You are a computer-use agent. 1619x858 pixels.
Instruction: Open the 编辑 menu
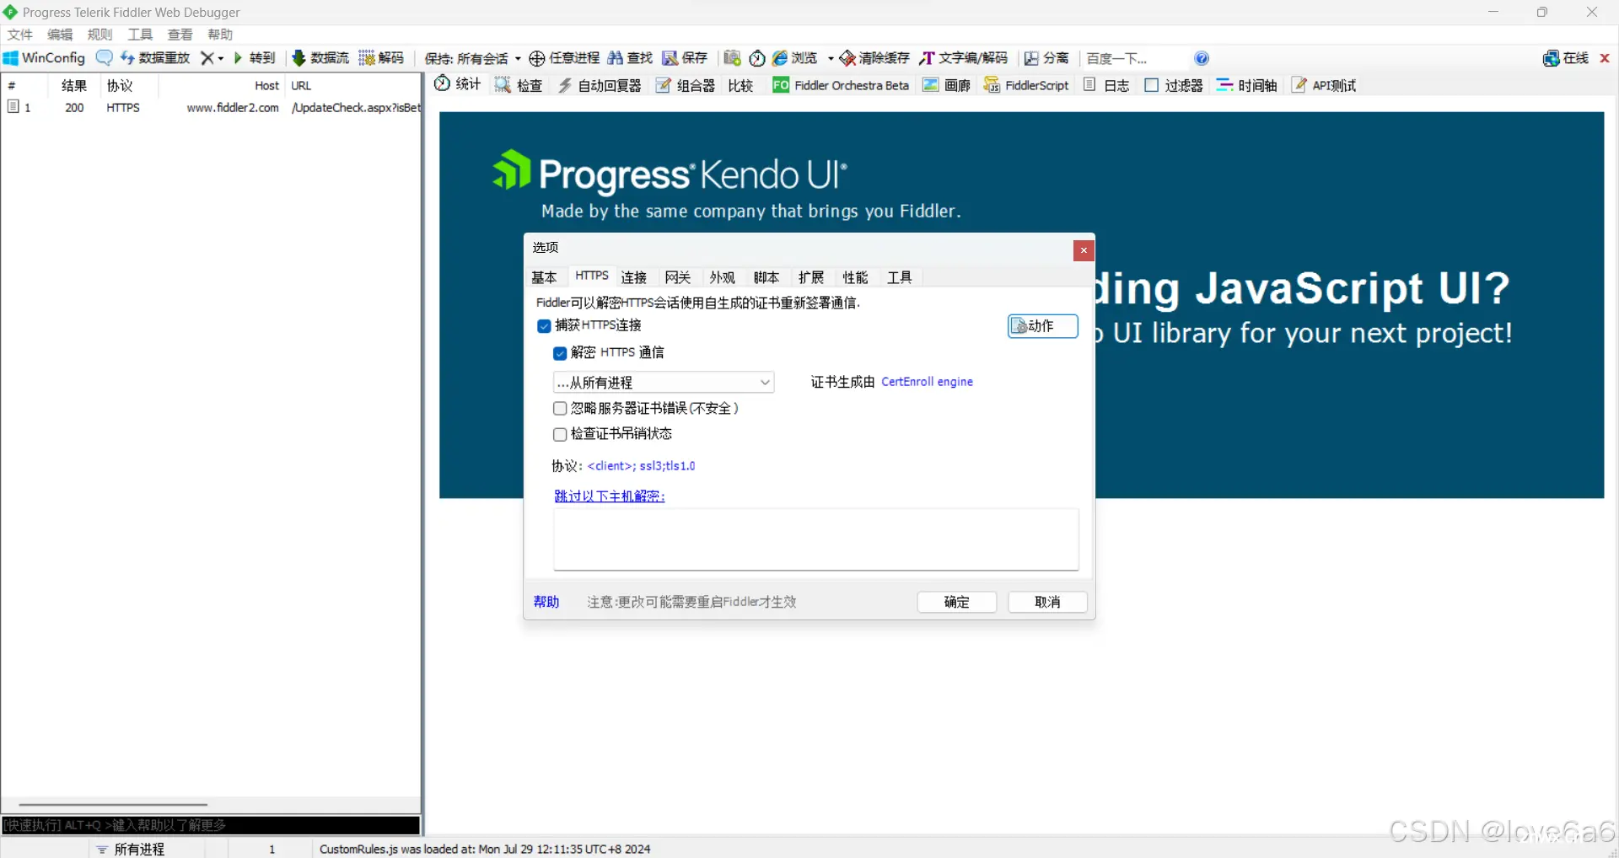[x=60, y=35]
